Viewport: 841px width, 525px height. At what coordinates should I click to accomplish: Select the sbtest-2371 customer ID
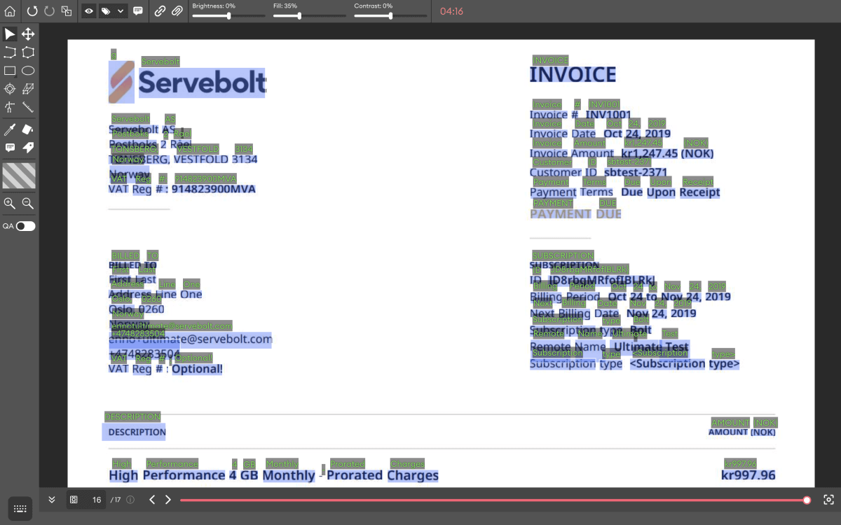[636, 172]
